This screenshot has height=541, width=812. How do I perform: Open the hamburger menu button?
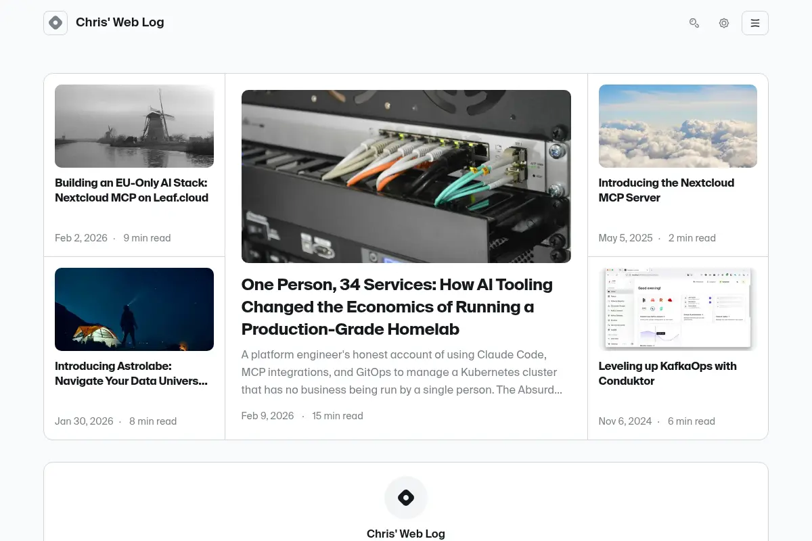pyautogui.click(x=755, y=23)
